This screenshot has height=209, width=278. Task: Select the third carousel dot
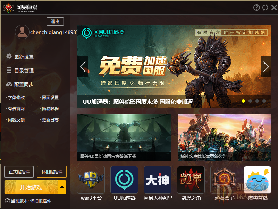point(257,101)
